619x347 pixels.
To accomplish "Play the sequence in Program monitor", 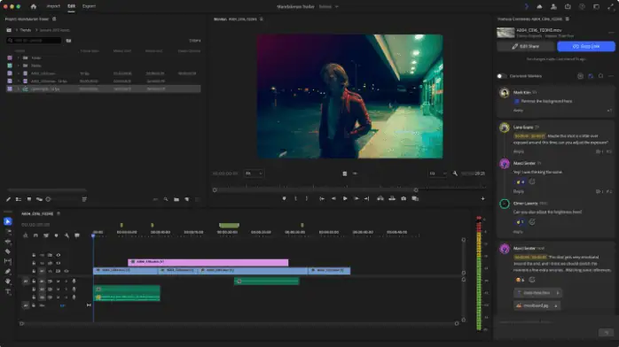I will (345, 199).
